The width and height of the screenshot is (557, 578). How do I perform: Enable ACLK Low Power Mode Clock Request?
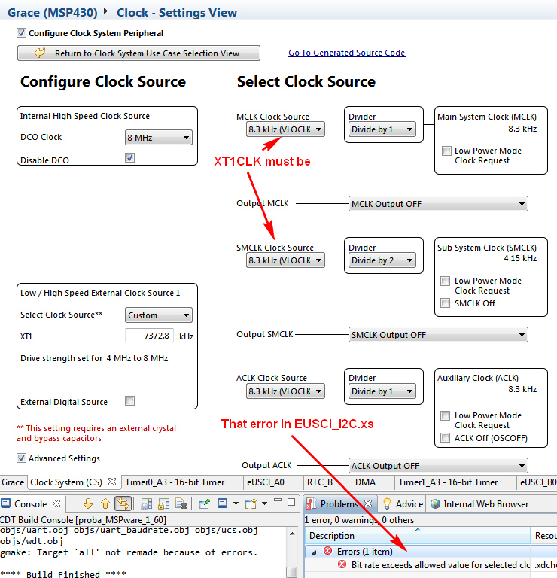446,415
